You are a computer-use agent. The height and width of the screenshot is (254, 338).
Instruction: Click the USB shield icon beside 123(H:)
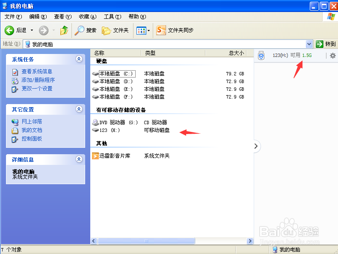click(261, 55)
